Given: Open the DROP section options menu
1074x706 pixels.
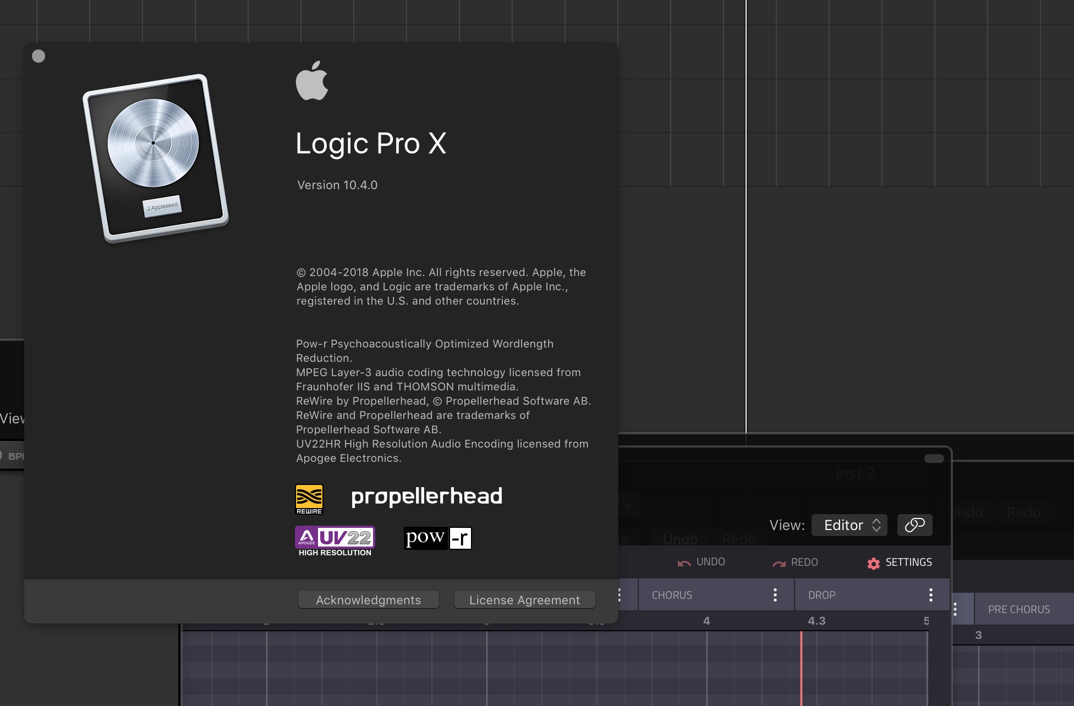Looking at the screenshot, I should [931, 595].
